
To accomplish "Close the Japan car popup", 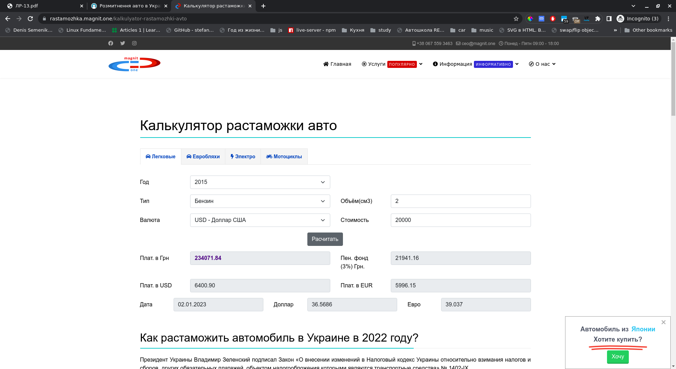I will coord(663,322).
